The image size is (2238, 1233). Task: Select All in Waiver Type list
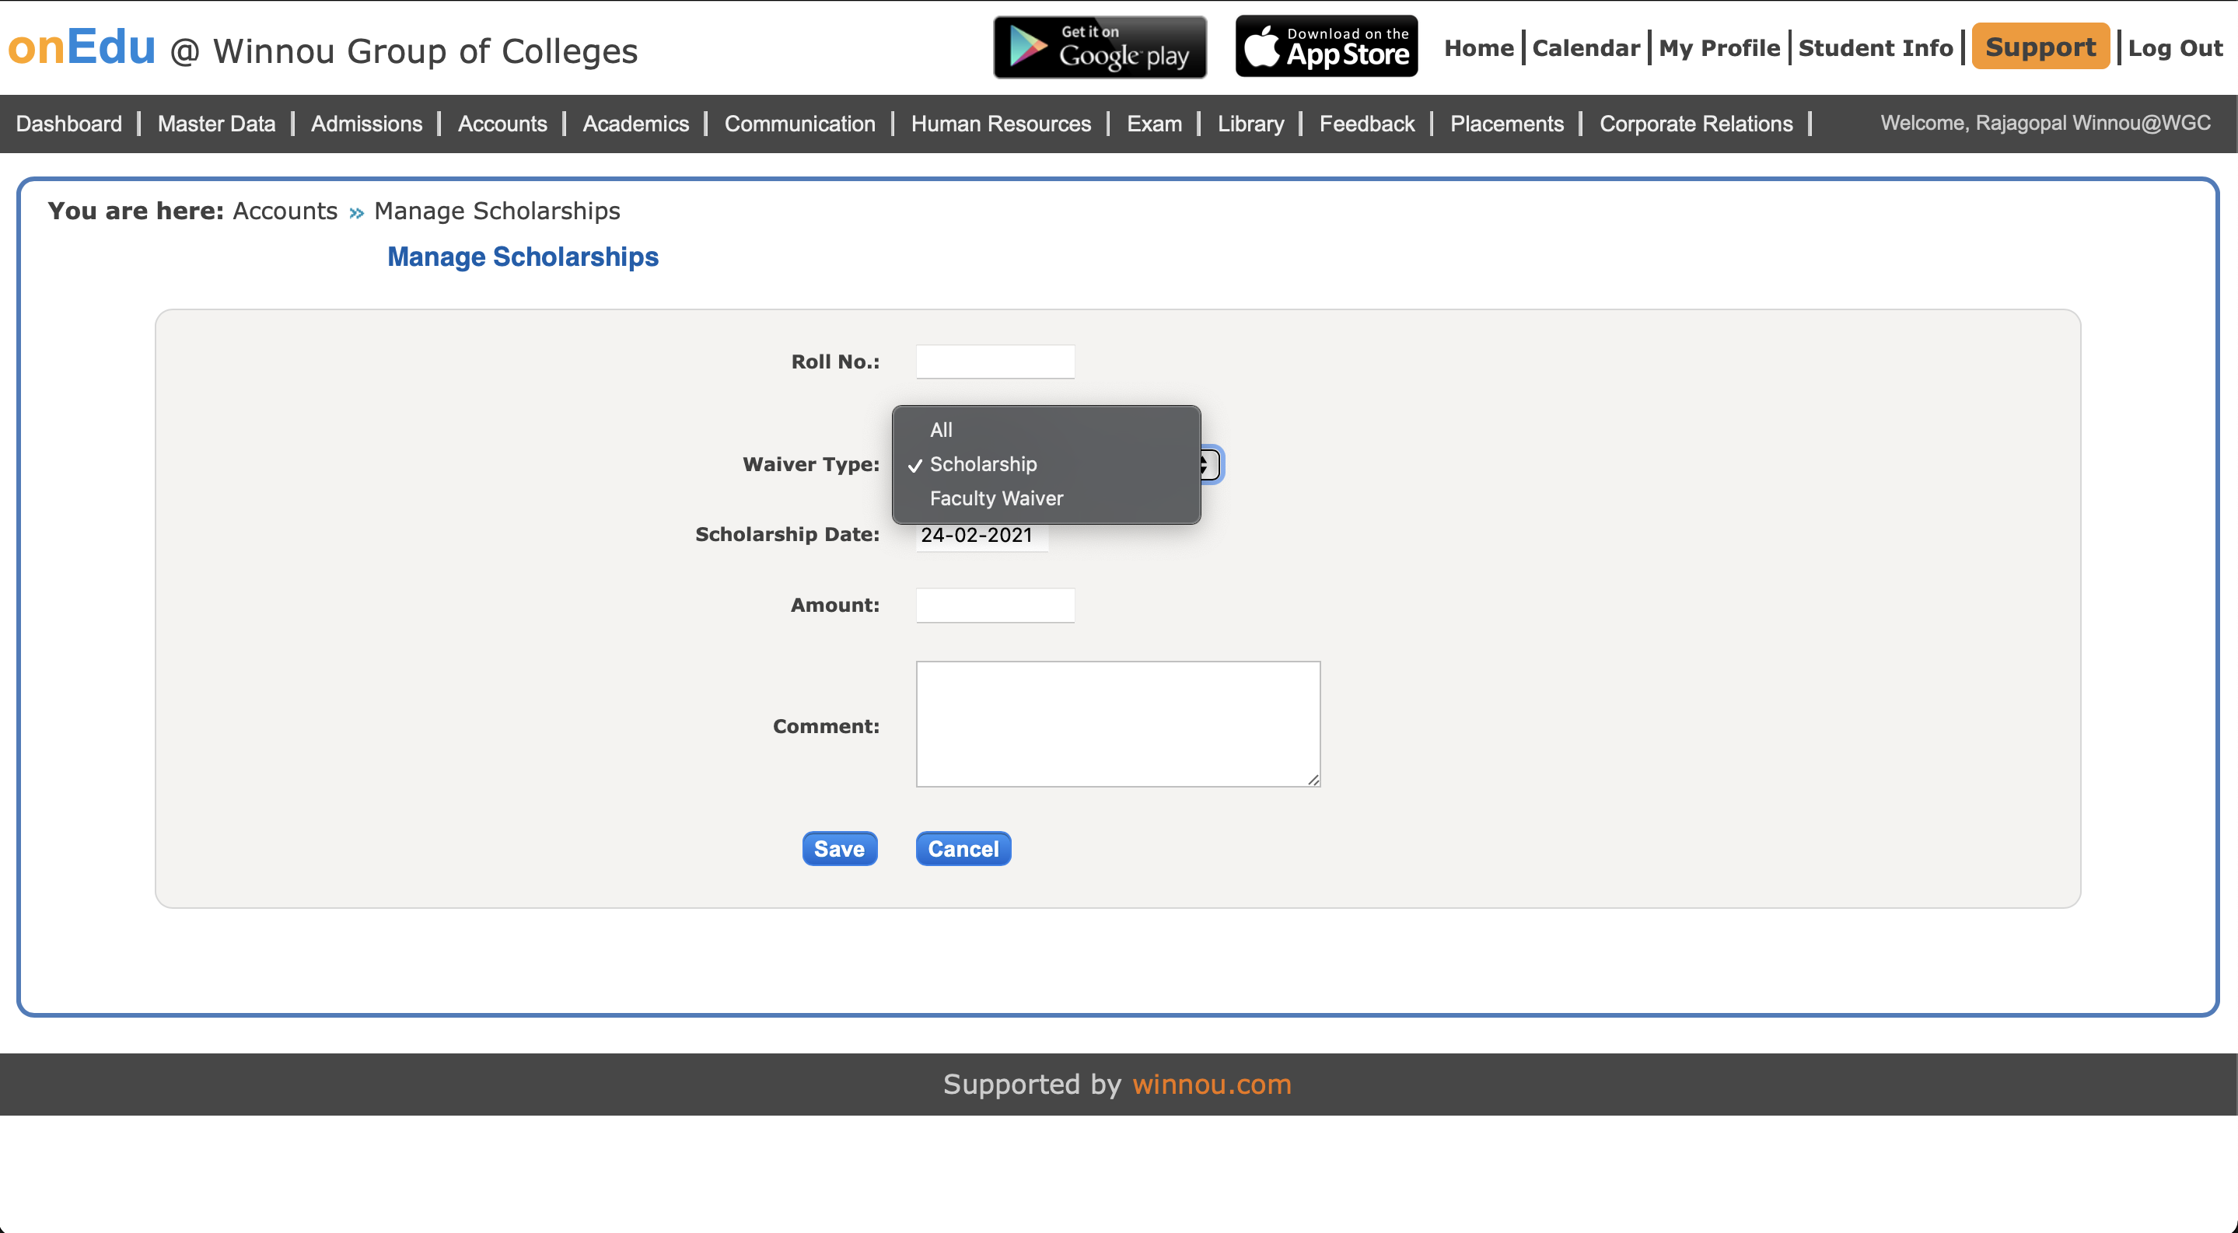tap(941, 430)
